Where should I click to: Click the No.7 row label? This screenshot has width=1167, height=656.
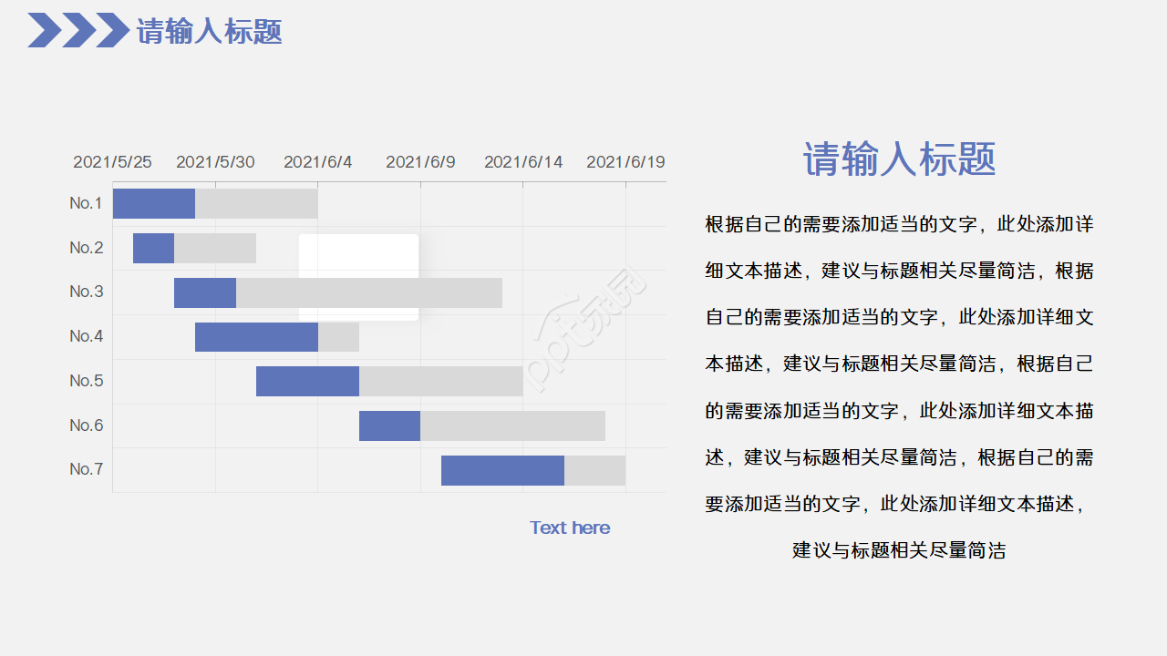pyautogui.click(x=85, y=470)
